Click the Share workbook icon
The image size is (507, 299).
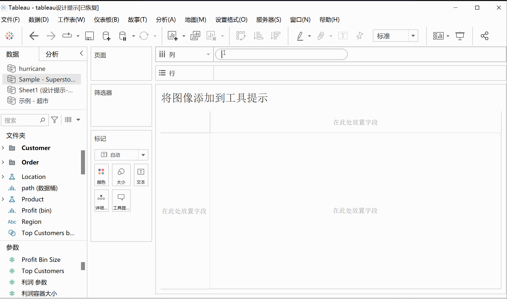485,36
